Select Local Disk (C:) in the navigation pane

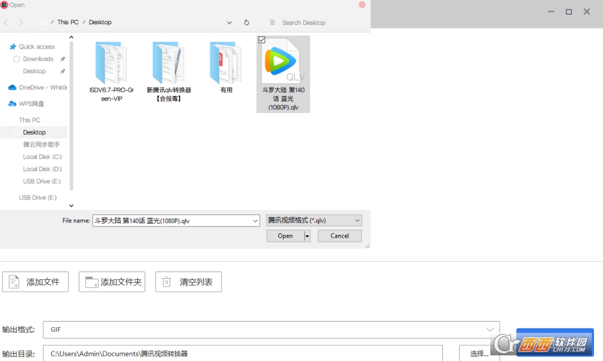pos(42,157)
